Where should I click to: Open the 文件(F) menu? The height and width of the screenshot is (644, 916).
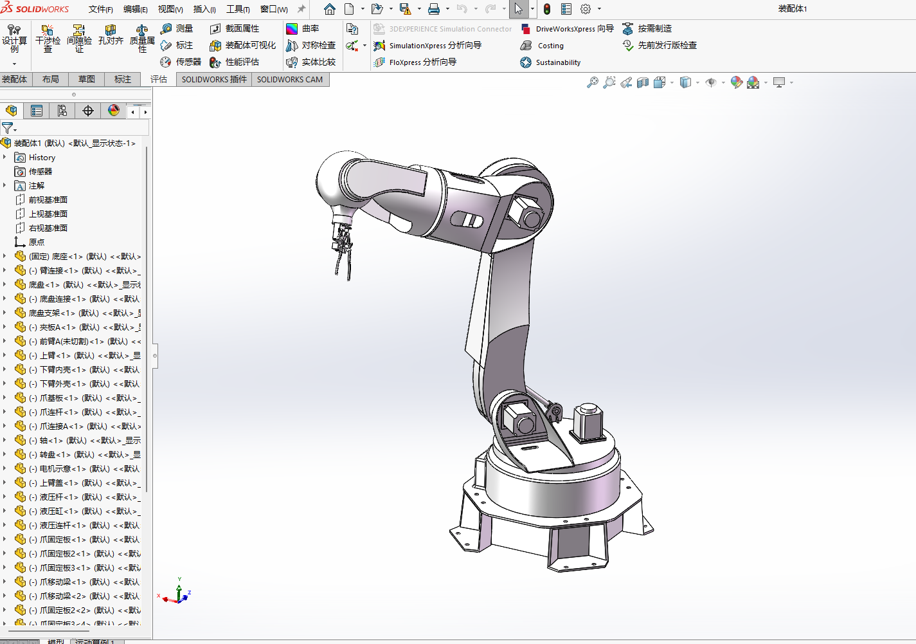(101, 9)
